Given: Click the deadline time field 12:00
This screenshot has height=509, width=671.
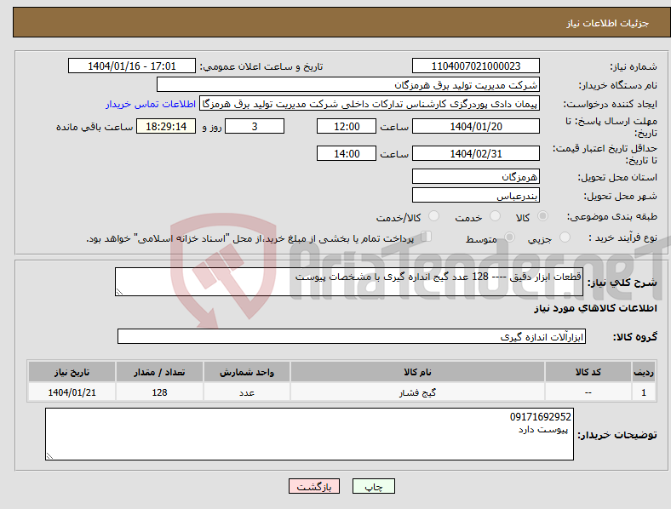Looking at the screenshot, I should click(347, 126).
